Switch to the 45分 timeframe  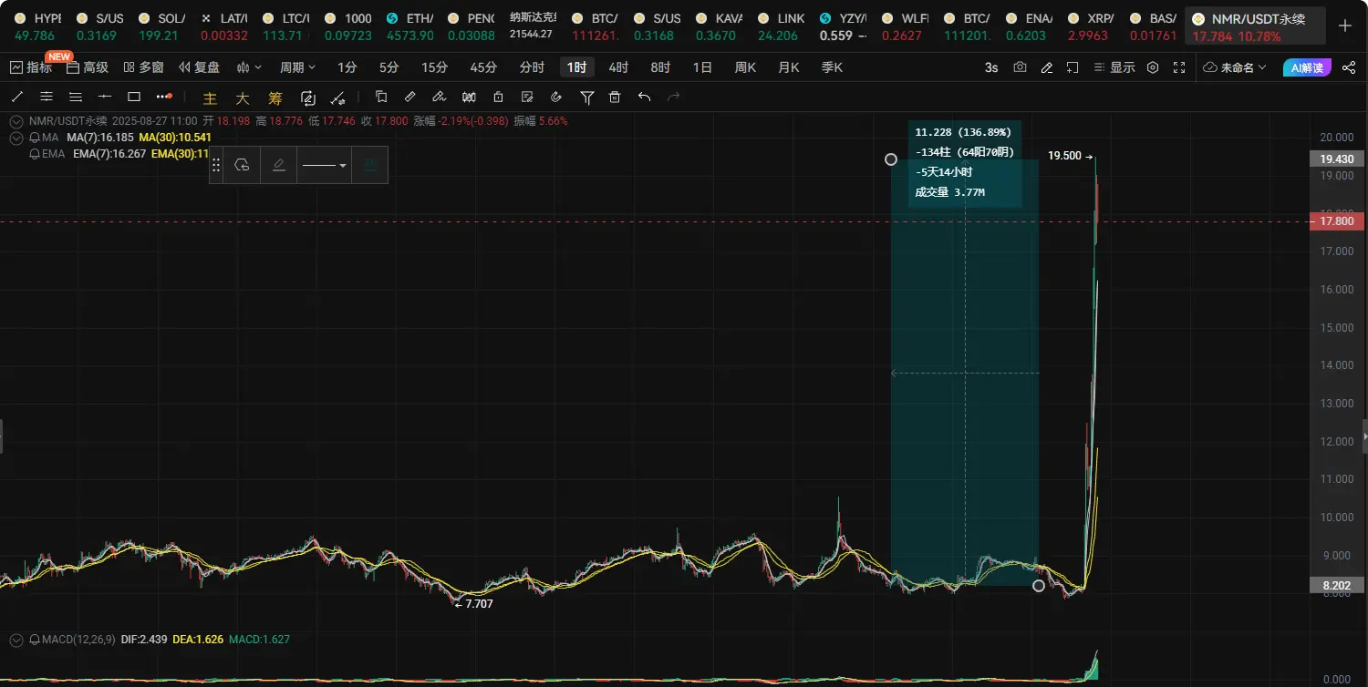pyautogui.click(x=483, y=67)
